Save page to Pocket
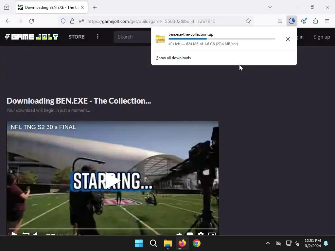 (x=280, y=21)
